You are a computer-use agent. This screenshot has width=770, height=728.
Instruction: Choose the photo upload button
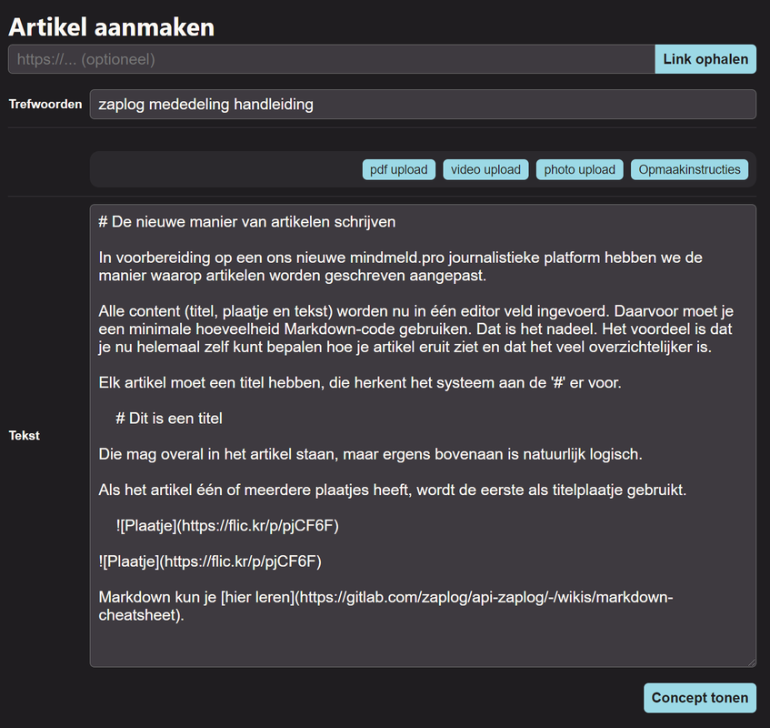coord(579,169)
